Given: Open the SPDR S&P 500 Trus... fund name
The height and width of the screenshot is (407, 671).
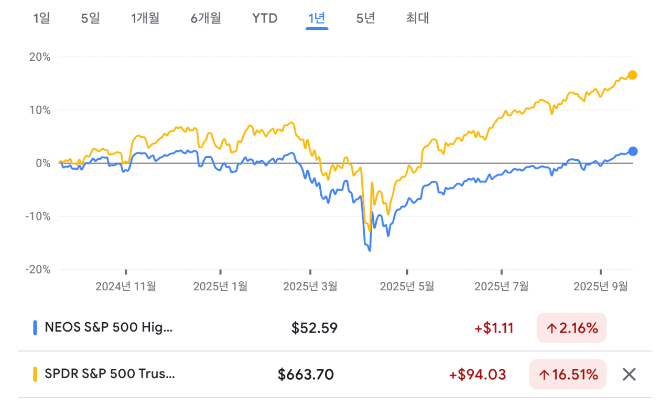Looking at the screenshot, I should point(110,375).
